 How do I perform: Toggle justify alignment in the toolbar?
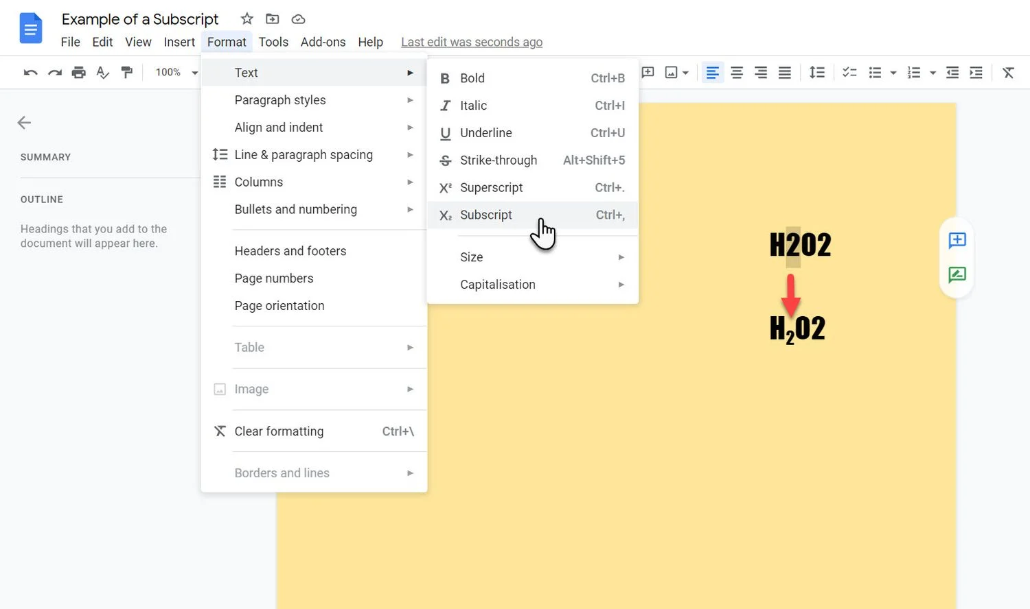point(785,72)
